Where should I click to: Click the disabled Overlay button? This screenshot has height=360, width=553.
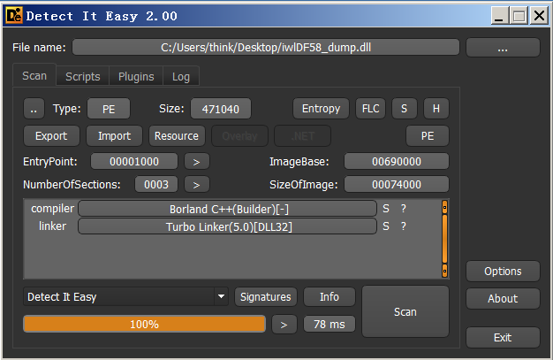(239, 136)
